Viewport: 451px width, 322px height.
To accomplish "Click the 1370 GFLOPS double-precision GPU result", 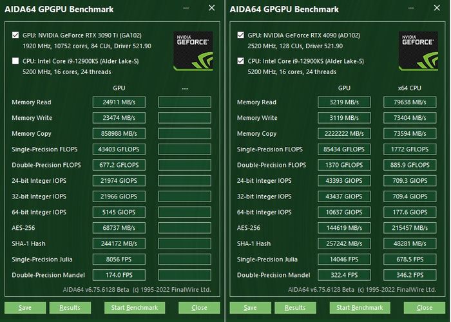I will click(344, 165).
